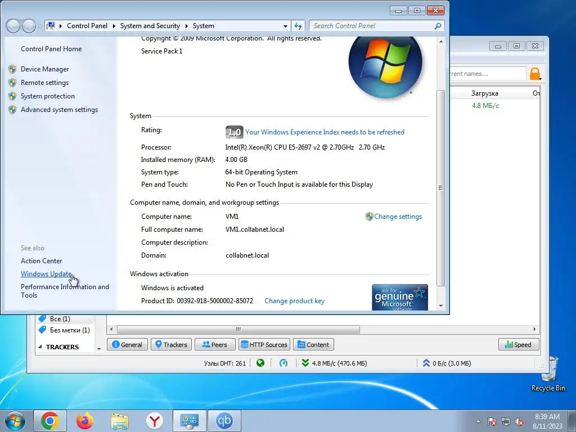Click Control Panel in the breadcrumb
This screenshot has height=432, width=576.
(x=87, y=26)
